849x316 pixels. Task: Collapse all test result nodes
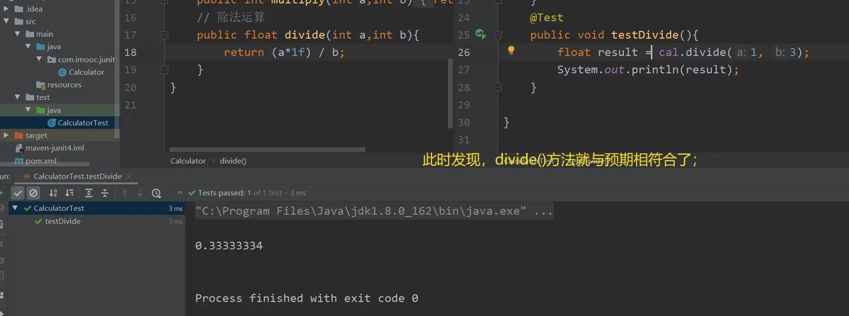click(105, 193)
